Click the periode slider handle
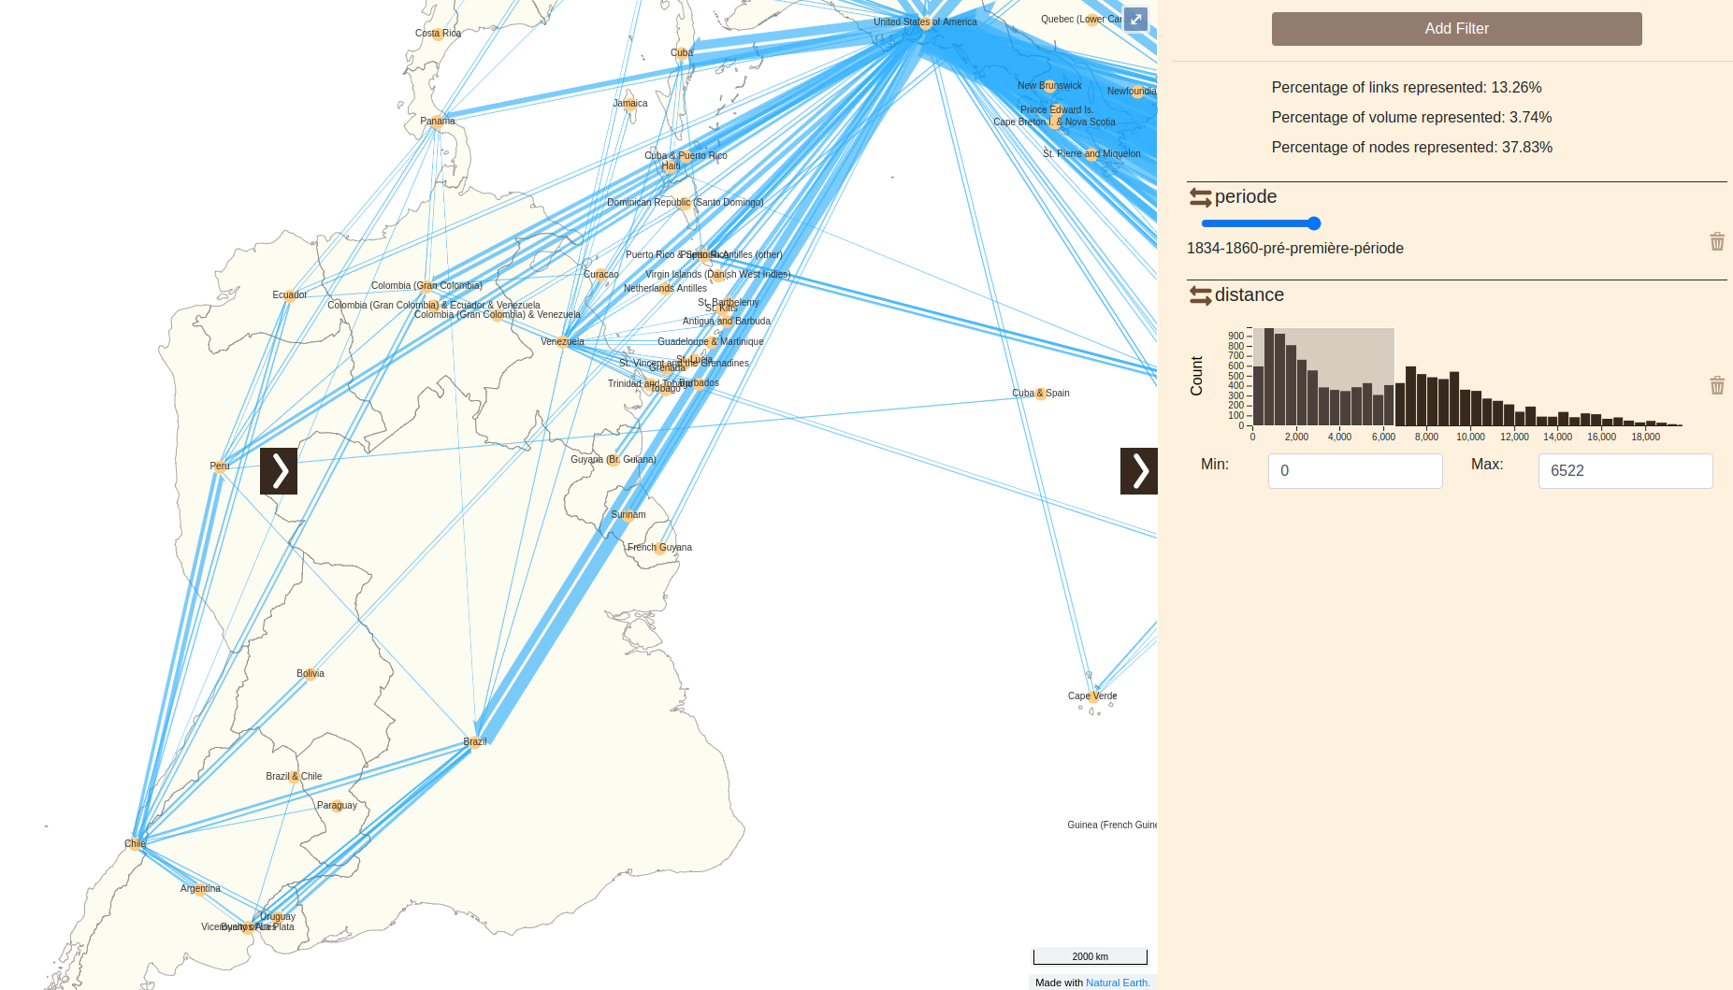The width and height of the screenshot is (1733, 990). 1314,223
